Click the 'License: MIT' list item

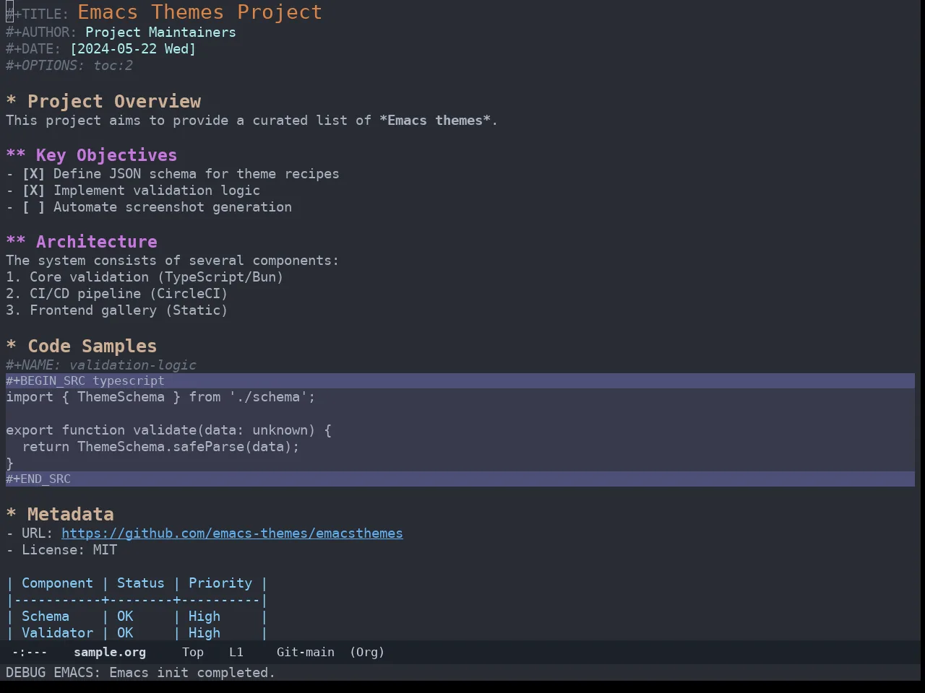coord(61,550)
